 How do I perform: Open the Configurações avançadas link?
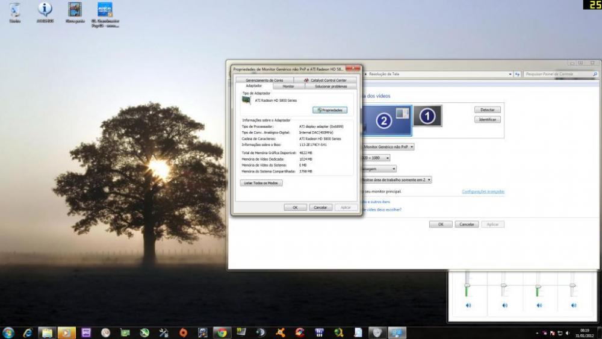coord(483,191)
